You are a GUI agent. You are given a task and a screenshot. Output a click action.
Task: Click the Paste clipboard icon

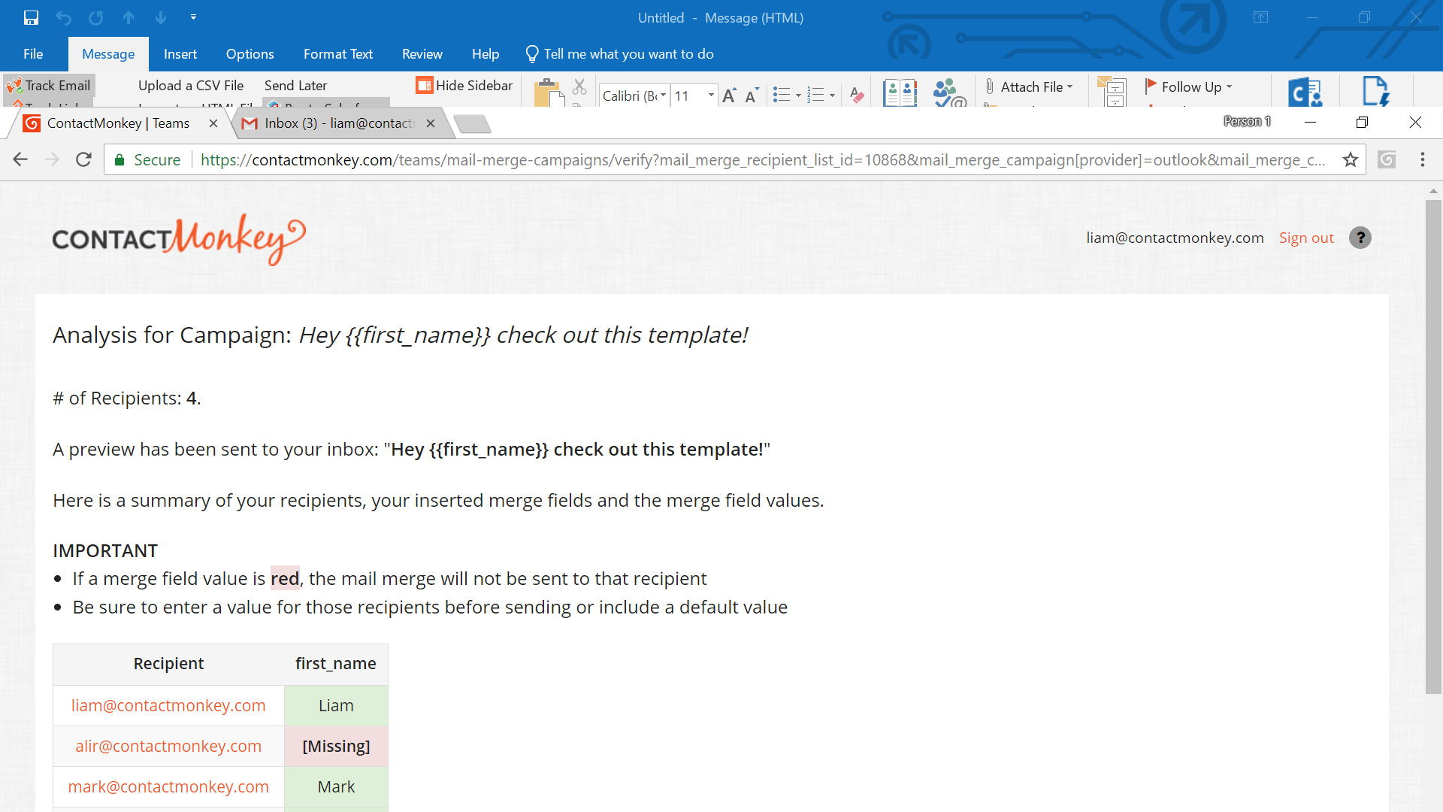(x=549, y=92)
